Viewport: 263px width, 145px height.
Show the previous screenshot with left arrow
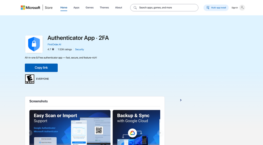(x=30, y=133)
